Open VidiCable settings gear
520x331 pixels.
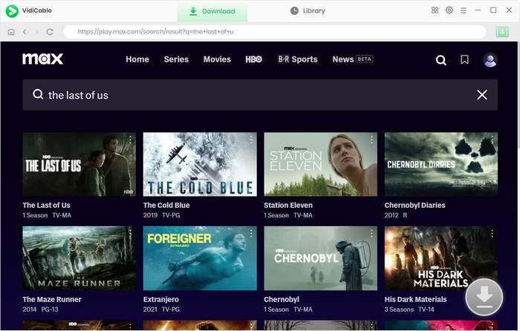(x=449, y=10)
